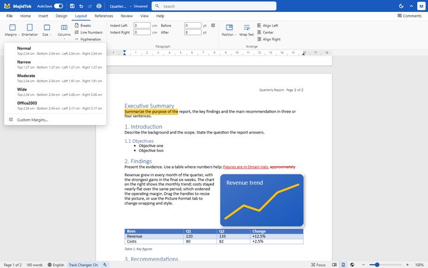Viewport: 428px width, 268px height.
Task: Select the Wide margins preset
Action: pos(55,92)
